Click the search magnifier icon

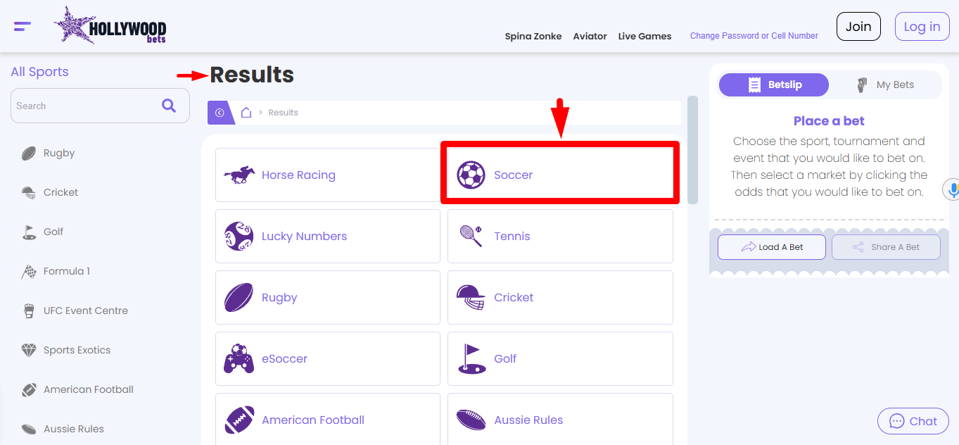(x=169, y=105)
